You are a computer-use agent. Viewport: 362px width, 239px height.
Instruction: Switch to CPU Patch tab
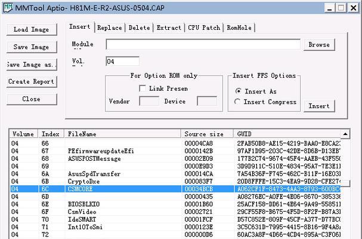(x=204, y=27)
